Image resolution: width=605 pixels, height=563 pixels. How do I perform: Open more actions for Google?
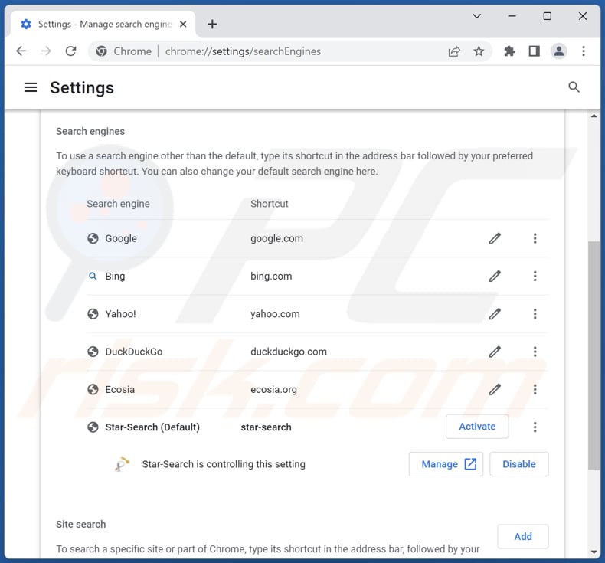tap(535, 238)
